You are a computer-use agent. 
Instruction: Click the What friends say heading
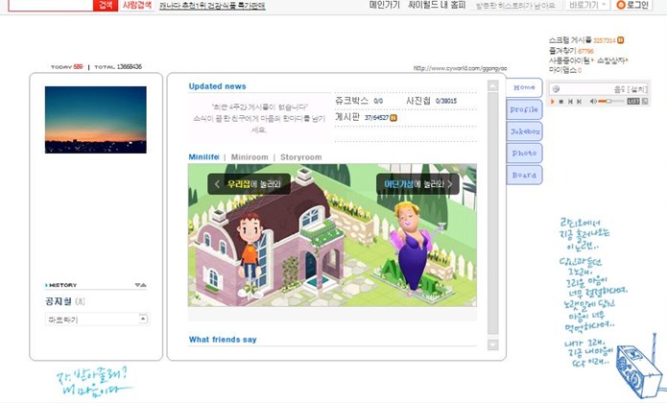point(223,340)
